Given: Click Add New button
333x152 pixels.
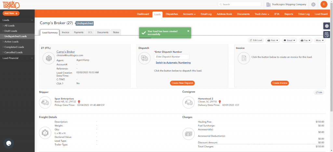Looking at the screenshot, I should [x=11, y=13].
